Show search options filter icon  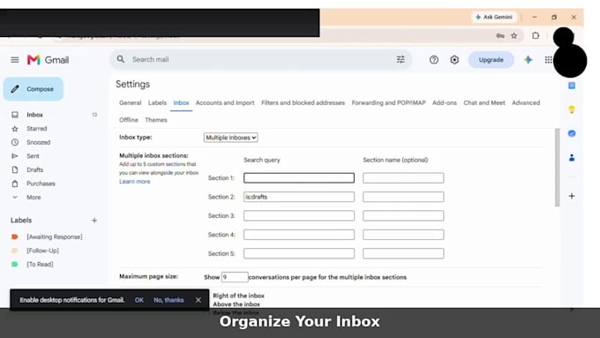pos(401,59)
